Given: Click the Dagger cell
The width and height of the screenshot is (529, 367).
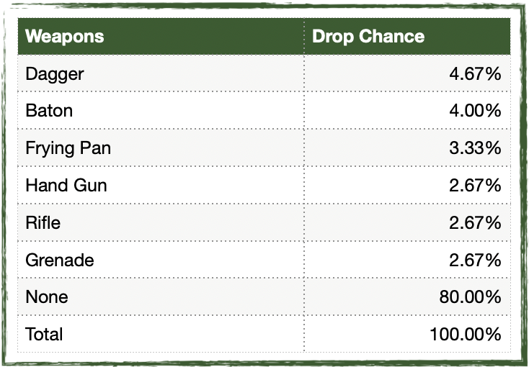Looking at the screenshot, I should [x=161, y=73].
